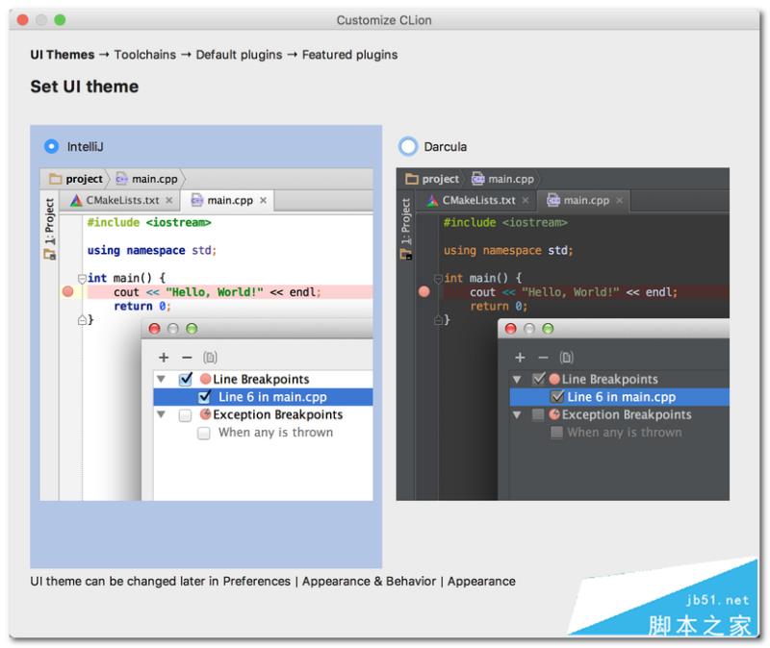The image size is (770, 648).
Task: Click red close dot of Darcula preview dialog
Action: pos(511,329)
